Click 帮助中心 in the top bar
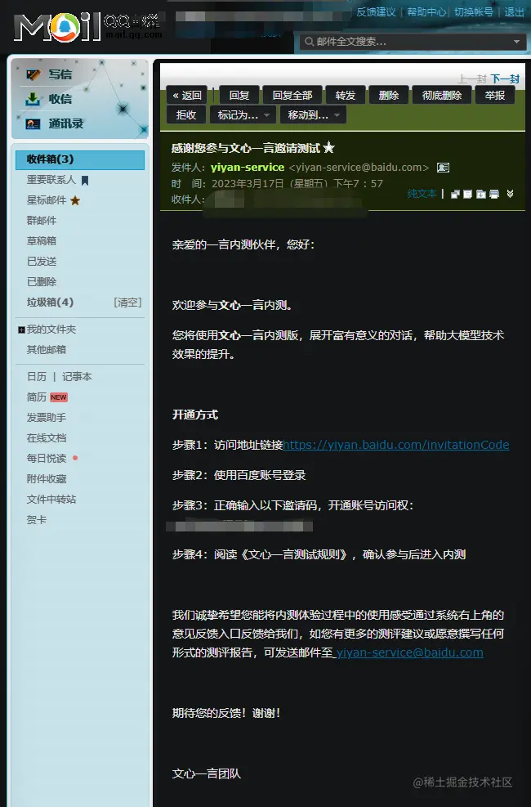 (x=426, y=11)
